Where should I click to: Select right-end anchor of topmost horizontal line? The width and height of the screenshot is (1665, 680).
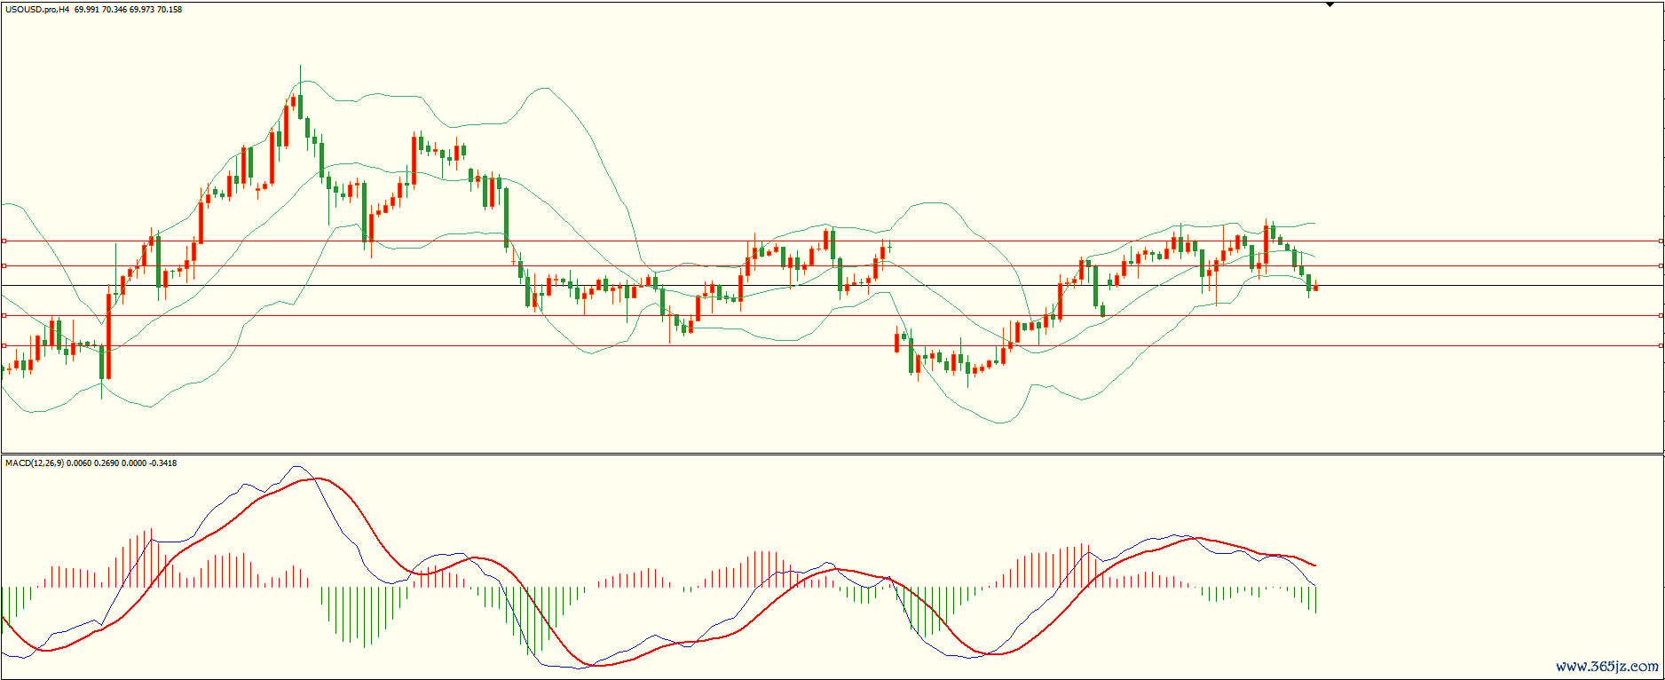[x=1661, y=241]
